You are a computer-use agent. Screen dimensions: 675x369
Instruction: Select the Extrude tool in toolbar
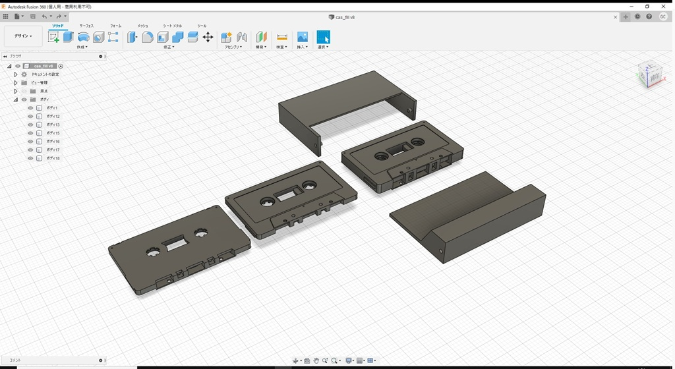pos(68,37)
